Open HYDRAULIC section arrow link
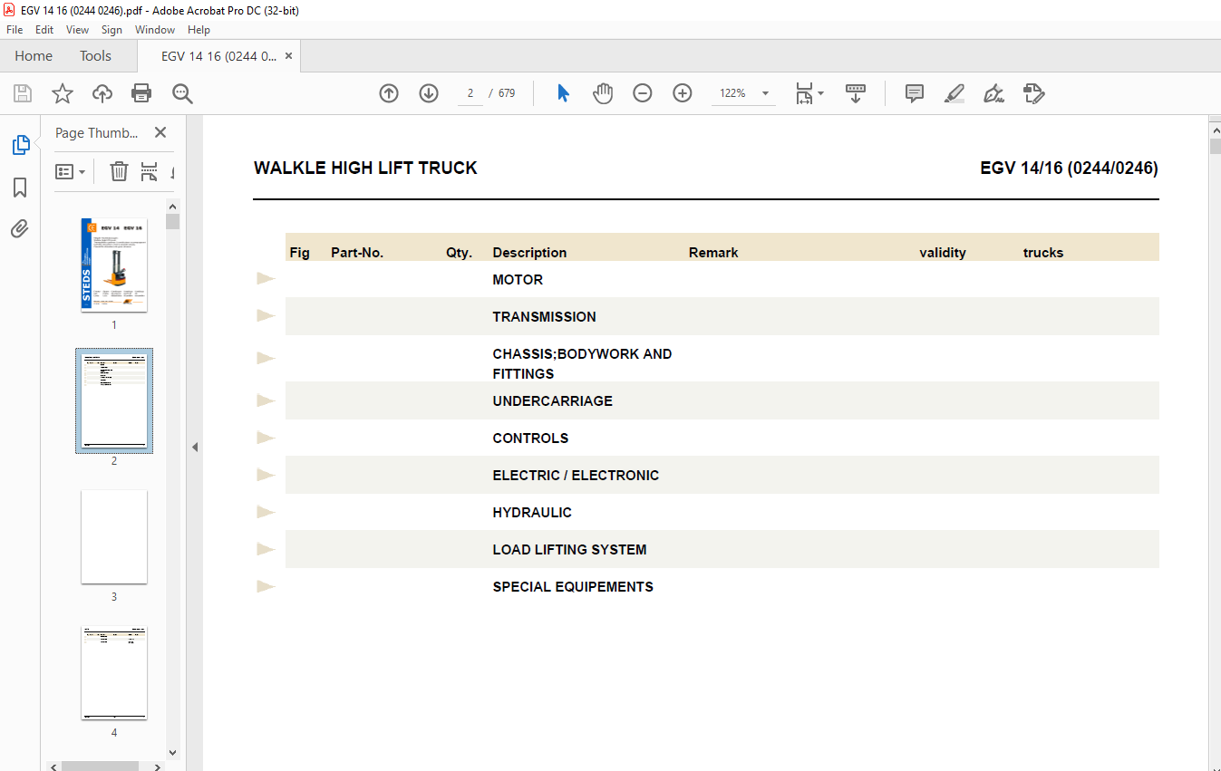Image resolution: width=1221 pixels, height=771 pixels. click(x=266, y=511)
